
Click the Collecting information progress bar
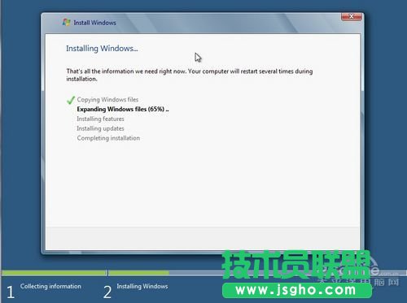pos(54,272)
